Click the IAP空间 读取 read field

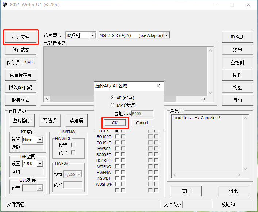point(33,172)
